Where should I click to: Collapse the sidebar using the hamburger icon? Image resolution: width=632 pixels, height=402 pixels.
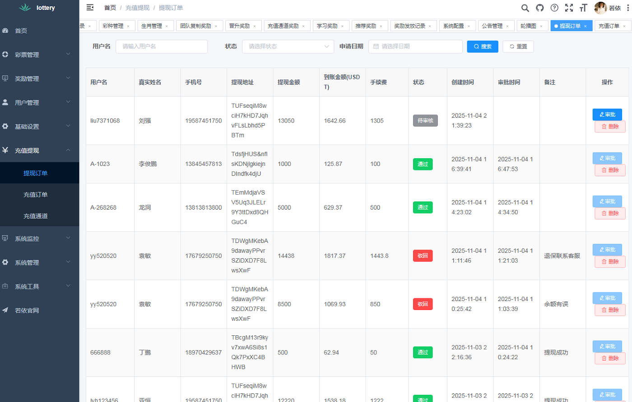point(90,7)
